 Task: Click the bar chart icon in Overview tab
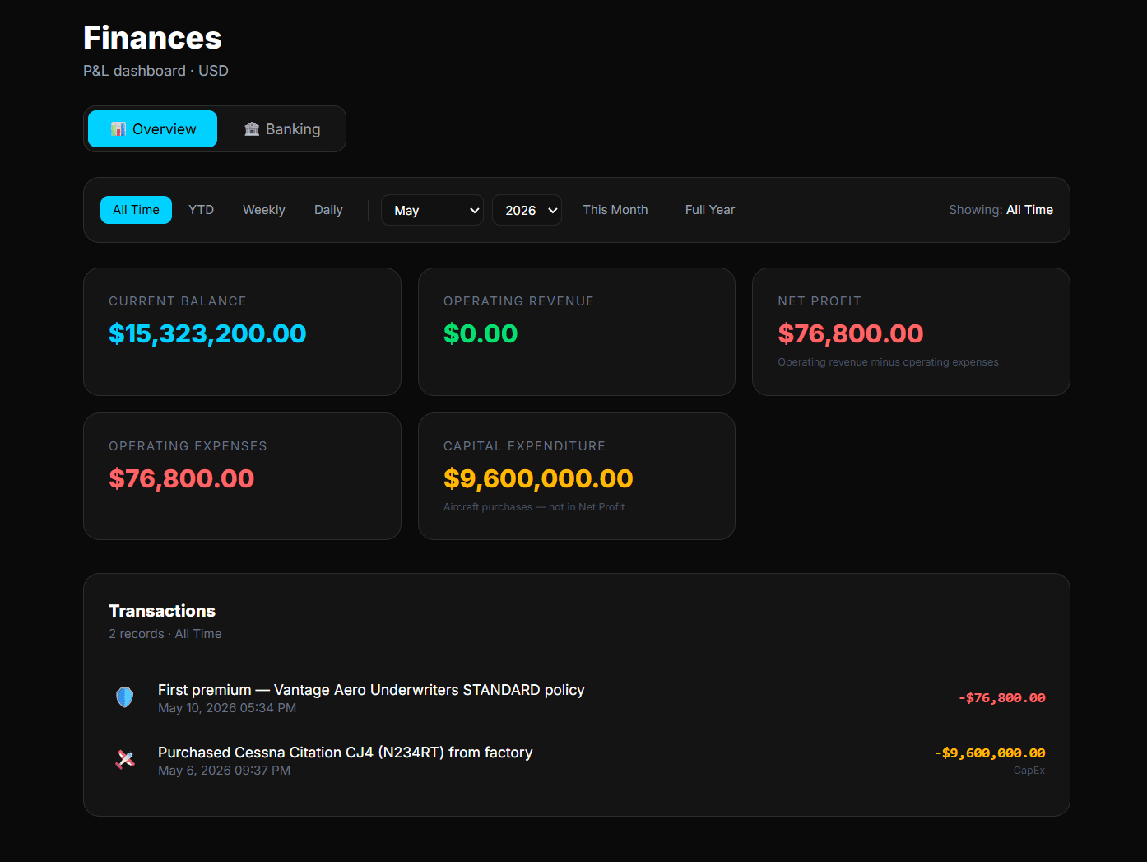[118, 129]
